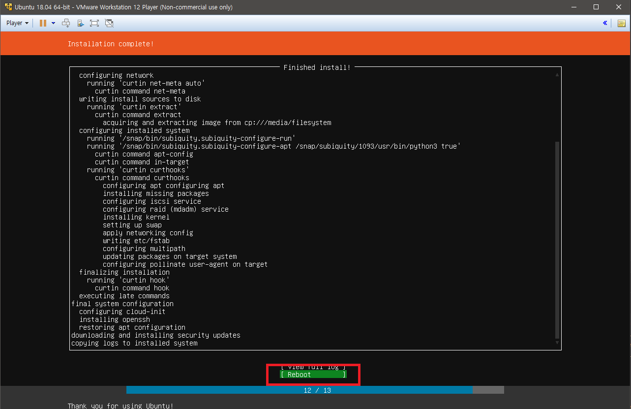The width and height of the screenshot is (631, 409).
Task: Open the Player menu
Action: [x=18, y=23]
